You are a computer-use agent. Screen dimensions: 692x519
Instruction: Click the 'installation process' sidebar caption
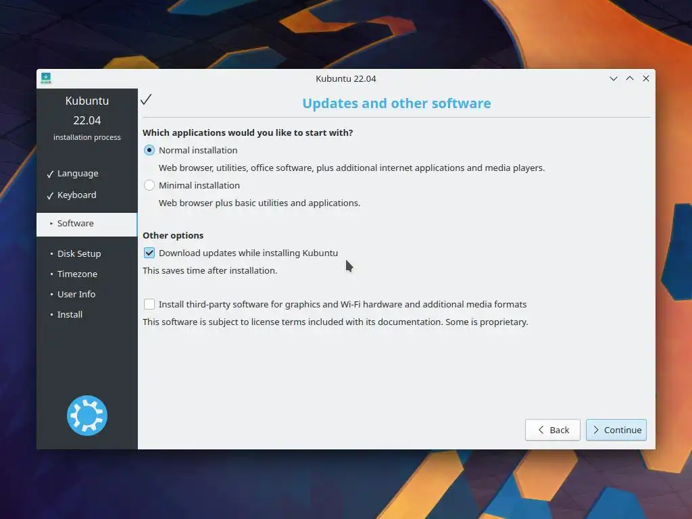(x=87, y=137)
